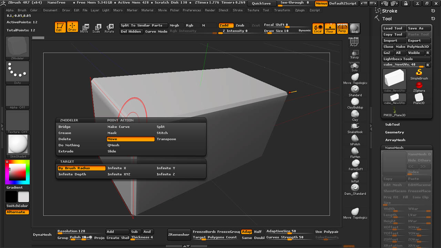
Task: Select the cube_NewUVs large tool thumbnail
Action: click(394, 81)
